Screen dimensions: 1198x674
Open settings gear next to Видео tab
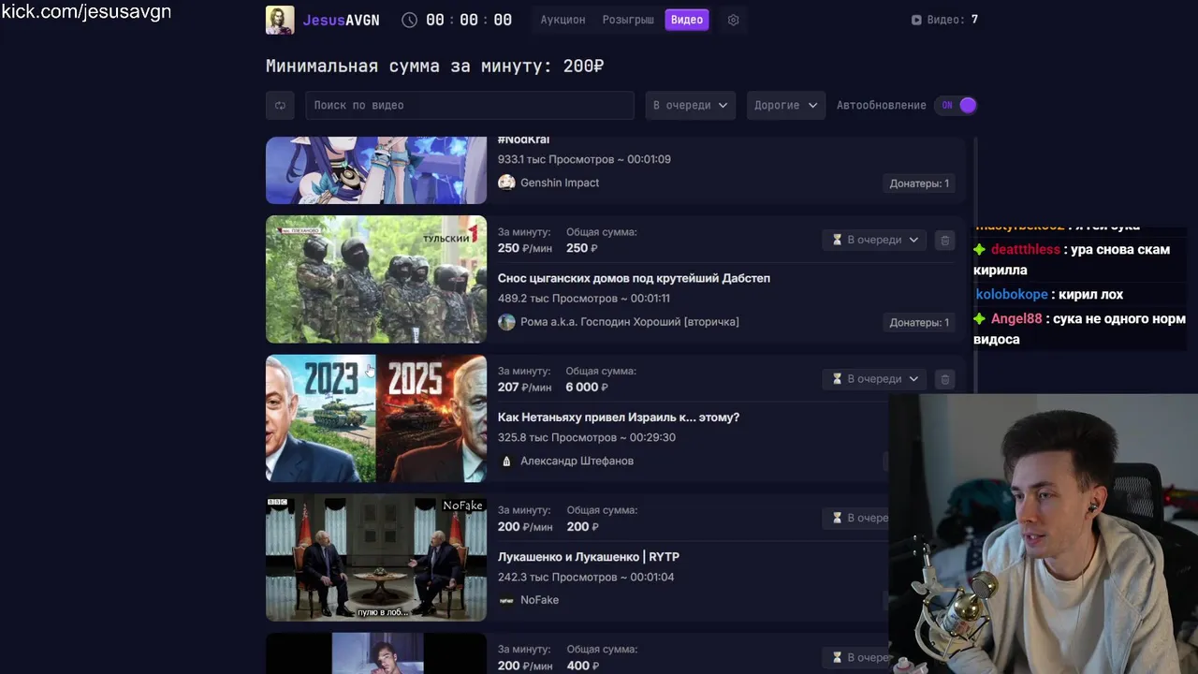point(734,20)
